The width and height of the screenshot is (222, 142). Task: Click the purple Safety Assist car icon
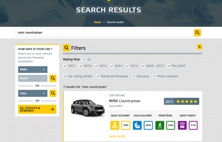(x=182, y=125)
